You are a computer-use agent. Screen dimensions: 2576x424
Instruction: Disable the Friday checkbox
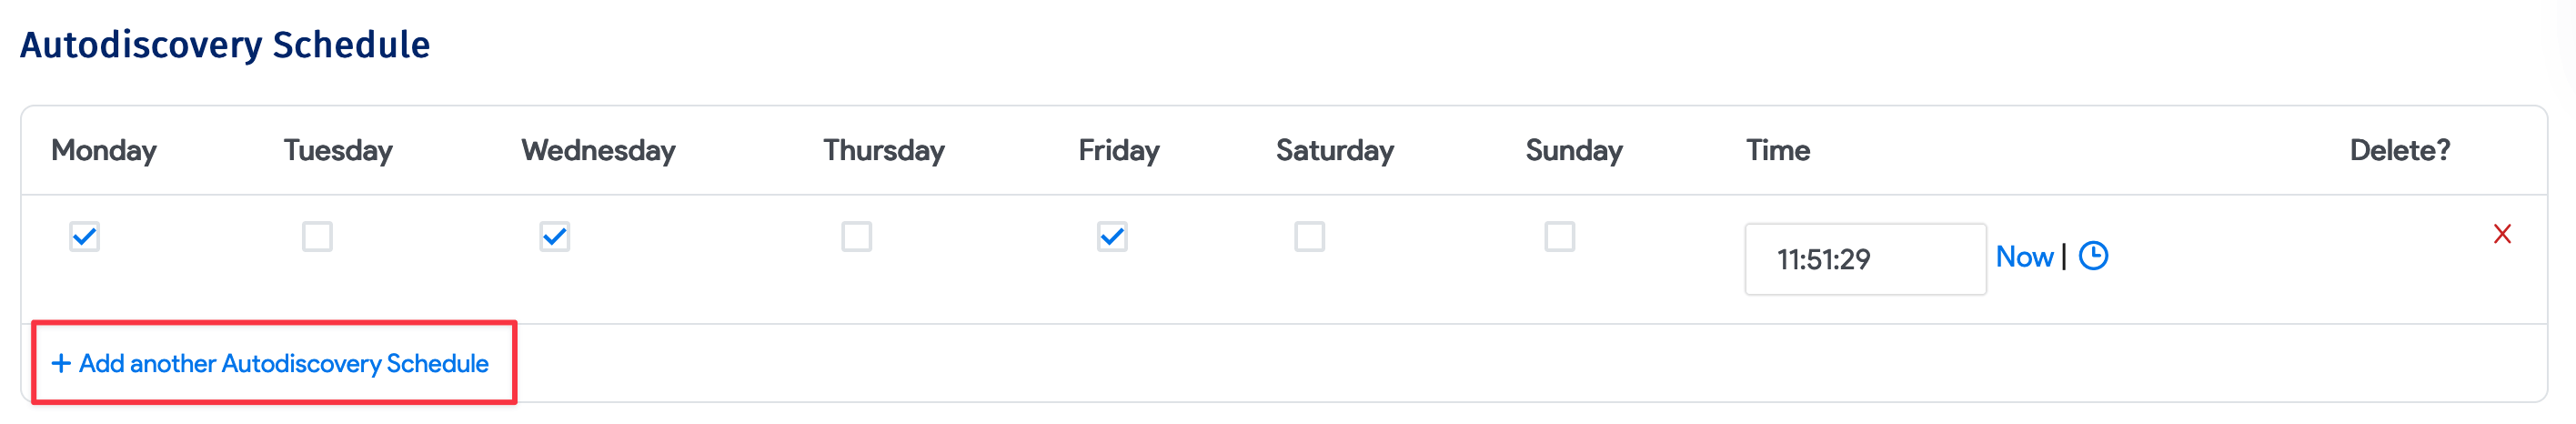1112,237
